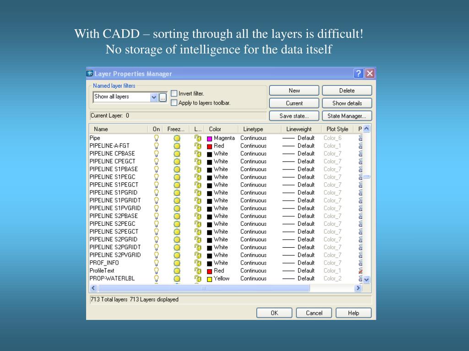Select the PIPELINE S2PGRIDT layer name
This screenshot has width=469, height=351.
pos(115,247)
